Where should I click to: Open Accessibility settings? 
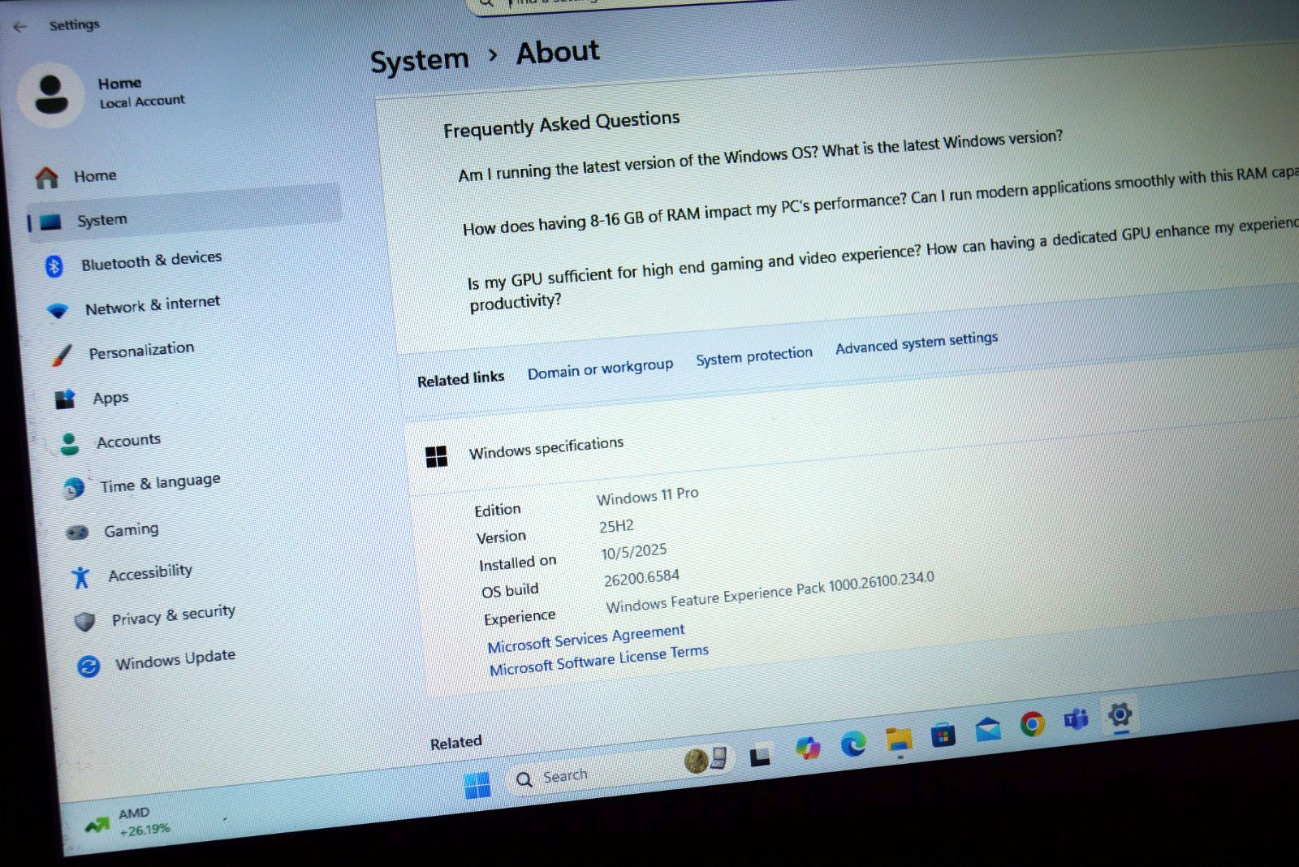tap(150, 572)
